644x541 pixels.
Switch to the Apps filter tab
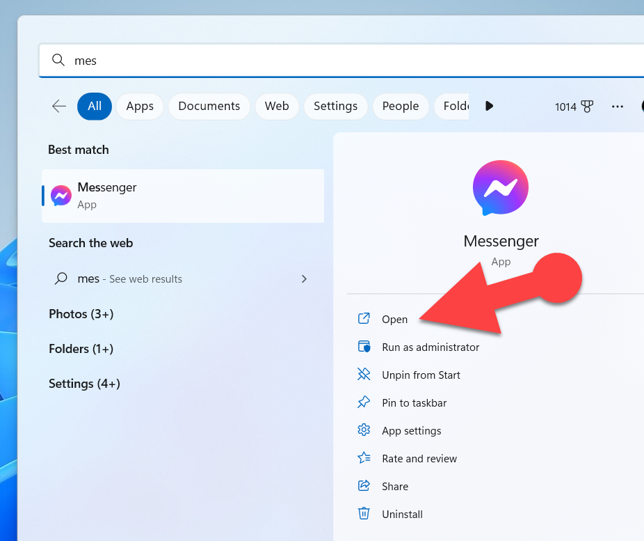pyautogui.click(x=140, y=106)
